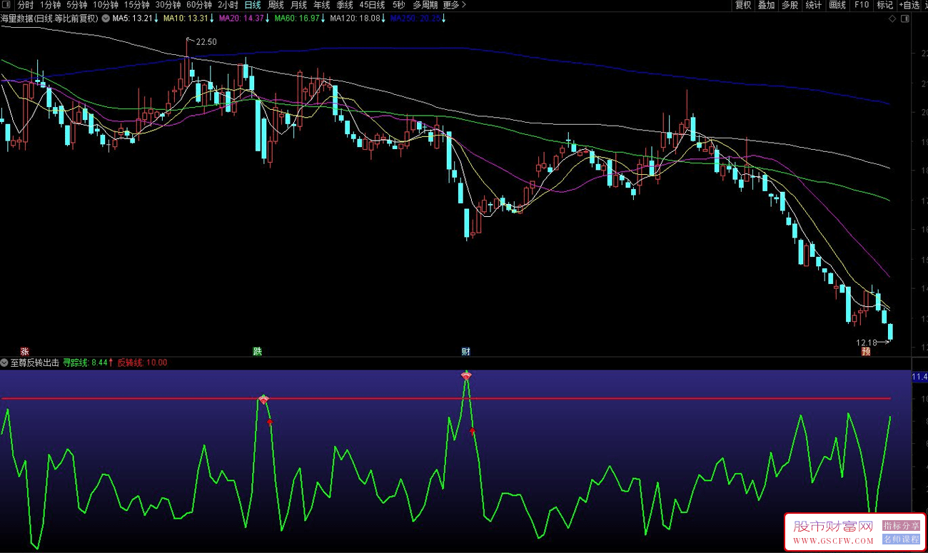The width and height of the screenshot is (928, 553).
Task: Click the MA5: 13.21 label
Action: point(132,19)
